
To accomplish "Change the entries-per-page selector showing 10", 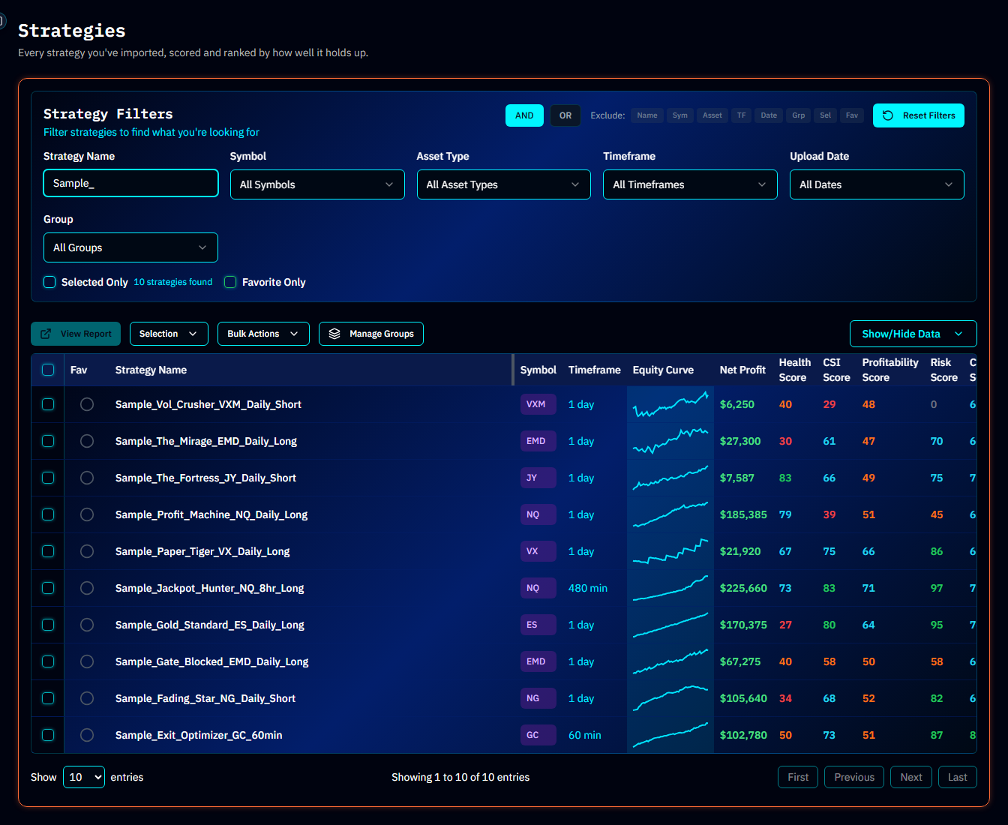I will [x=84, y=777].
